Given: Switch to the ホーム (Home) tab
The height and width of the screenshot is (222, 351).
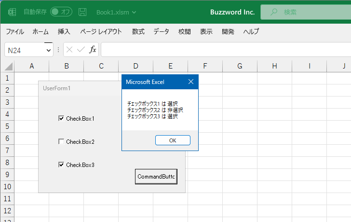Looking at the screenshot, I should (40, 31).
